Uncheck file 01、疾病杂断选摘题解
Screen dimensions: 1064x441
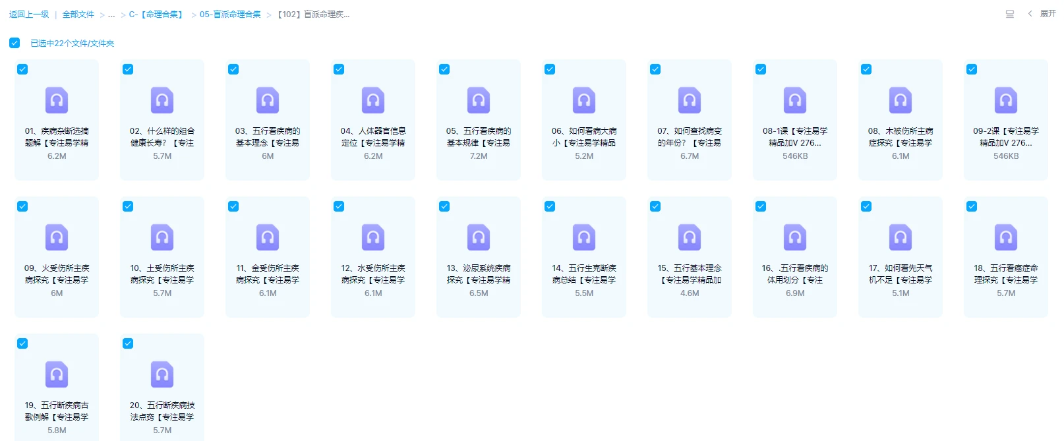22,69
